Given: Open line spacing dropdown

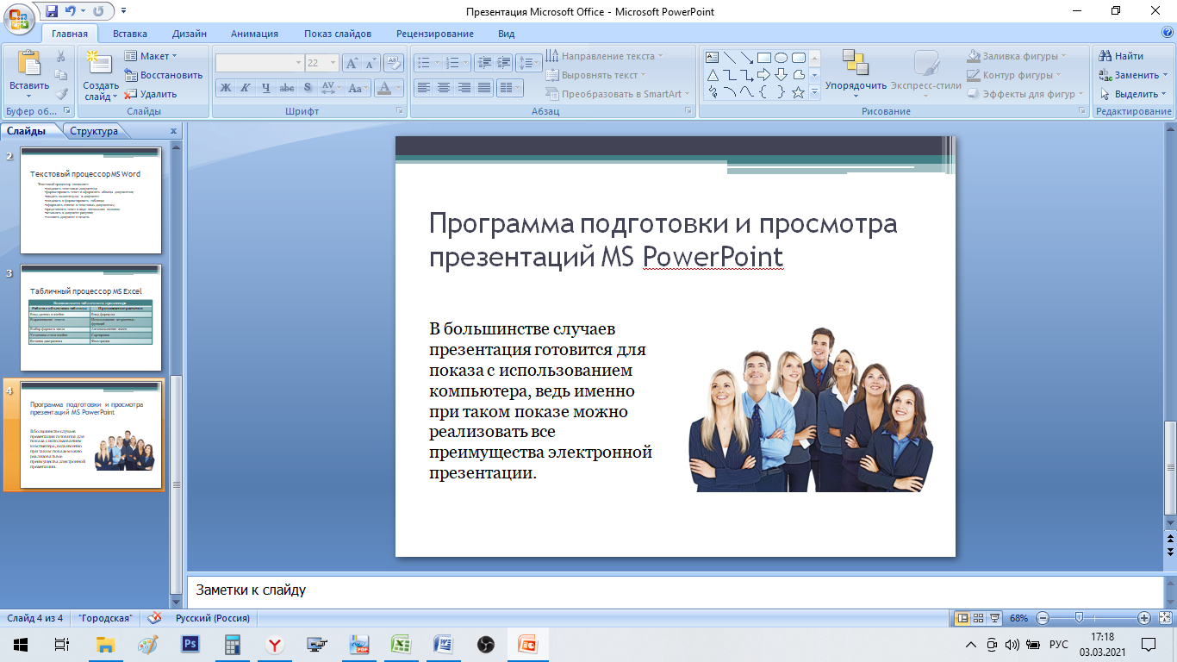Looking at the screenshot, I should tap(529, 63).
